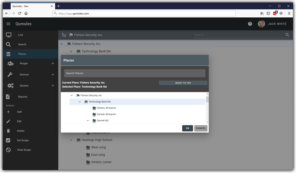Expand the Devices sidebar section
Image resolution: width=296 pixels, height=173 pixels.
53,75
